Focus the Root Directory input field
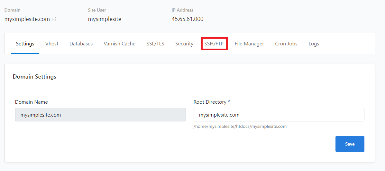Screen dimensions: 385x171 (x=279, y=115)
